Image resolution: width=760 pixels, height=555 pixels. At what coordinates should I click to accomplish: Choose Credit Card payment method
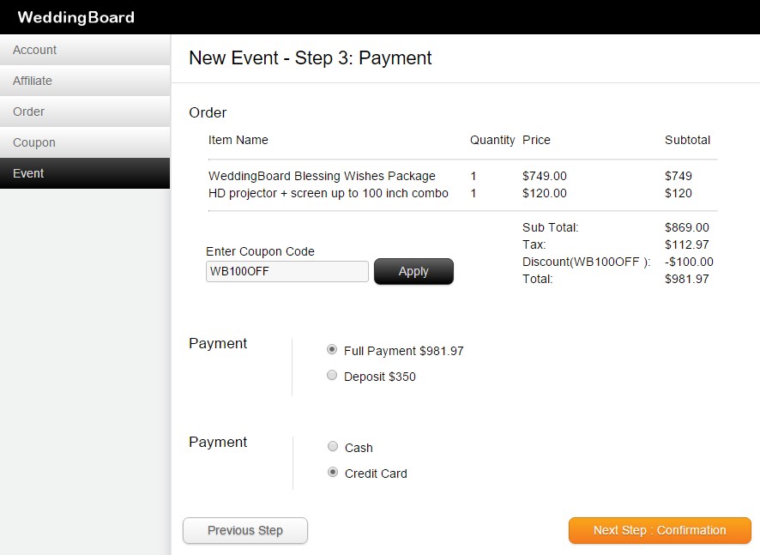pyautogui.click(x=333, y=472)
